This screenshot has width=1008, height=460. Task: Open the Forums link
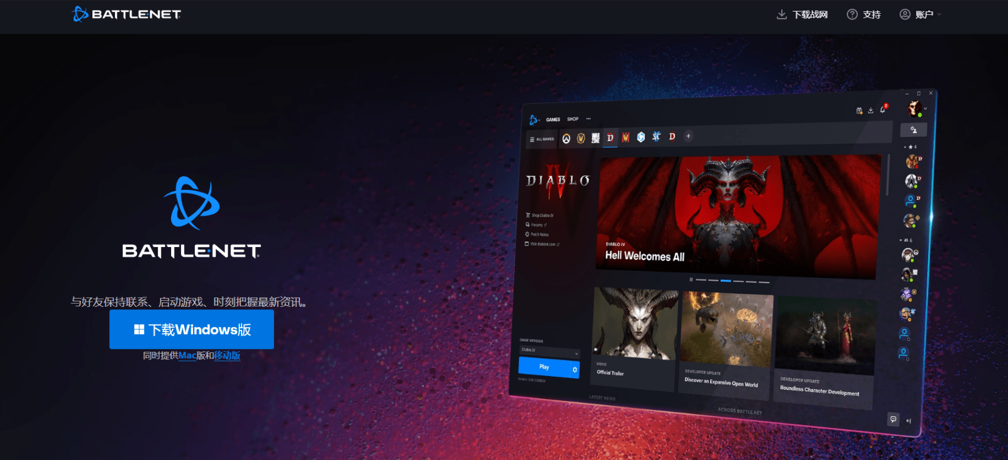click(536, 224)
